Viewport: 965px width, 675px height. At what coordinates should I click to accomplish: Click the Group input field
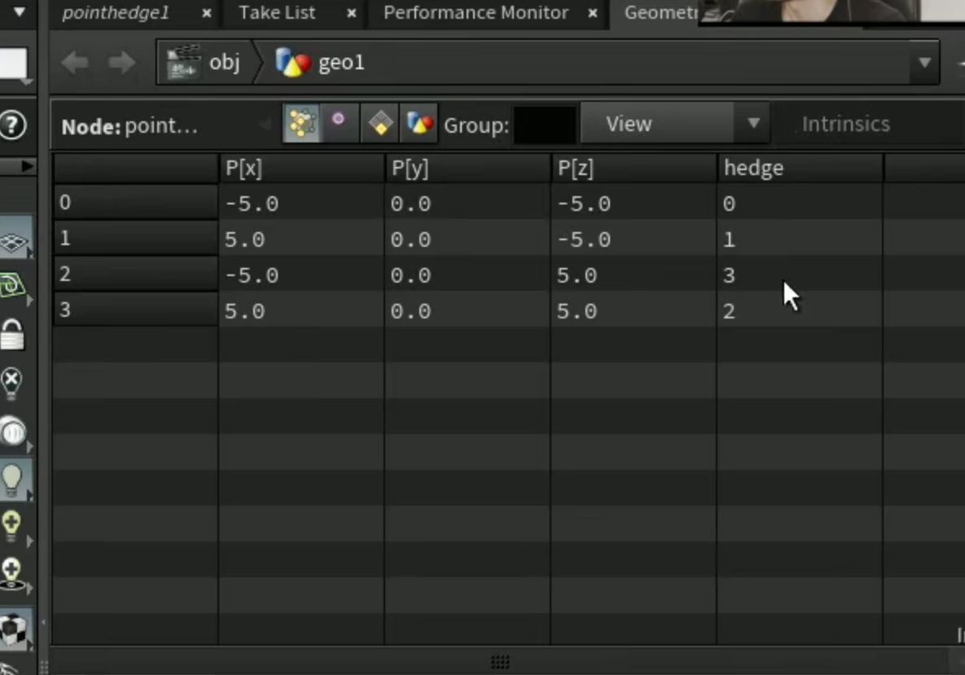544,125
